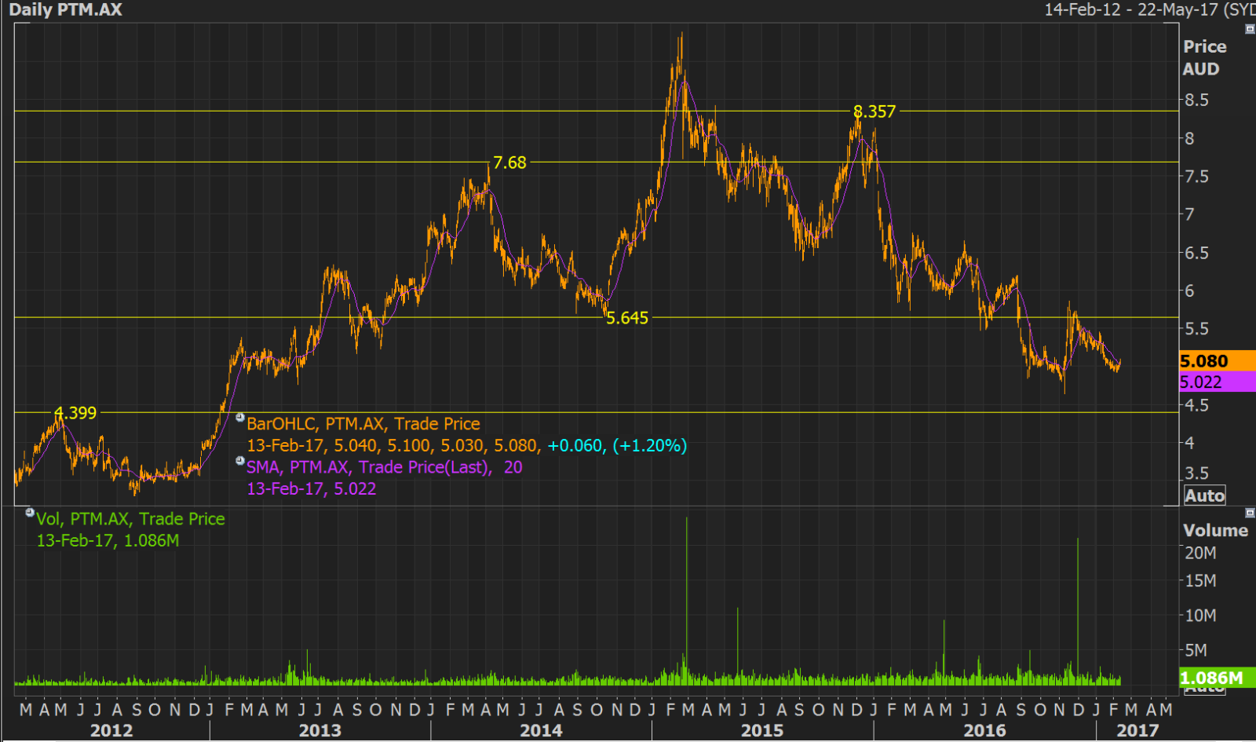Click the volume panel's small top-right window icon
This screenshot has height=742, width=1256.
tap(1251, 513)
